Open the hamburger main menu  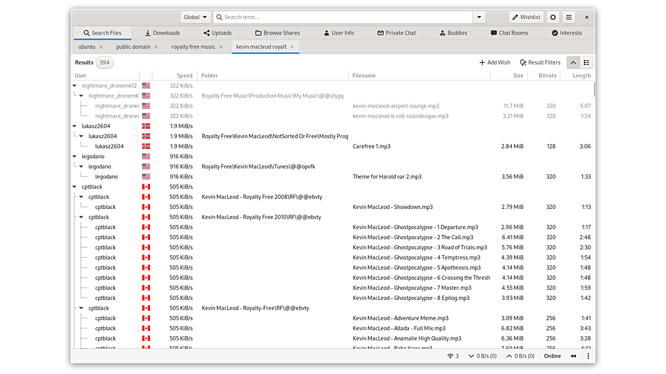569,17
